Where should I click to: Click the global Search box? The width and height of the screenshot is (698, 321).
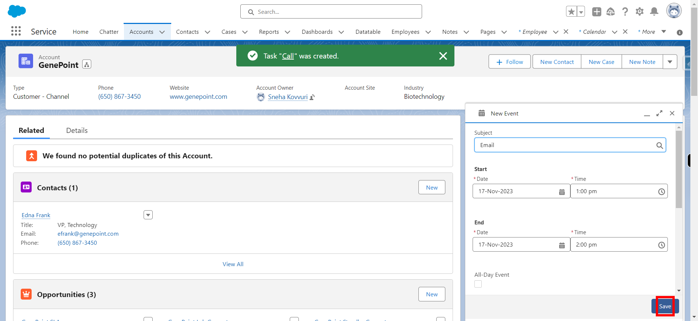click(x=331, y=12)
